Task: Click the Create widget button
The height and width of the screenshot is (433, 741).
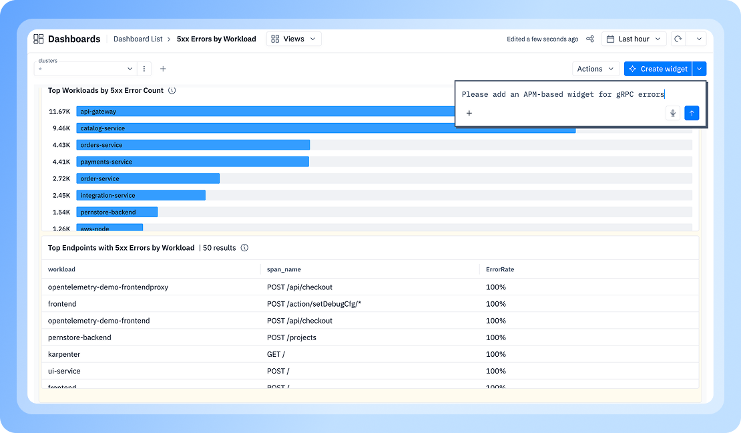Action: [658, 69]
